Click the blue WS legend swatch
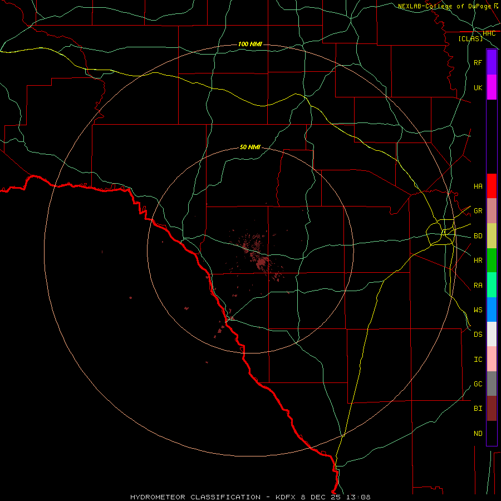 pos(492,310)
